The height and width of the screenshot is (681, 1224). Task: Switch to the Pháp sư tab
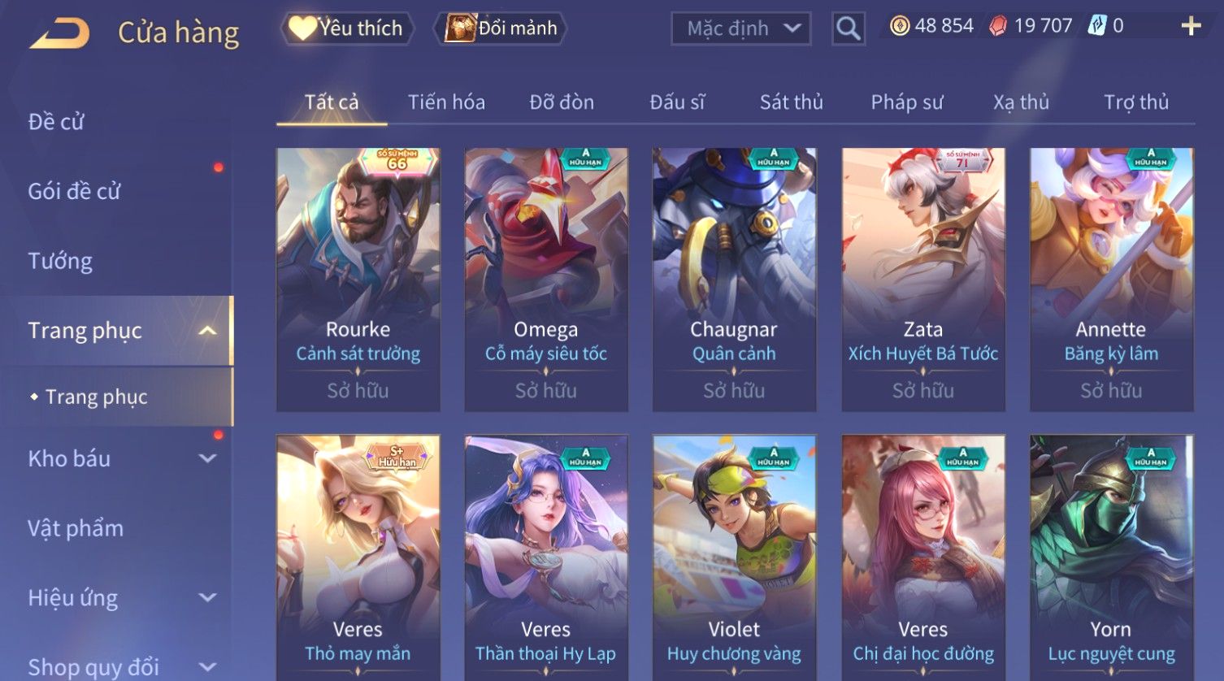(906, 102)
